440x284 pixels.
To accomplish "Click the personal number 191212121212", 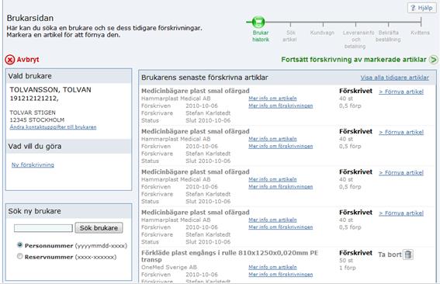I will click(34, 99).
